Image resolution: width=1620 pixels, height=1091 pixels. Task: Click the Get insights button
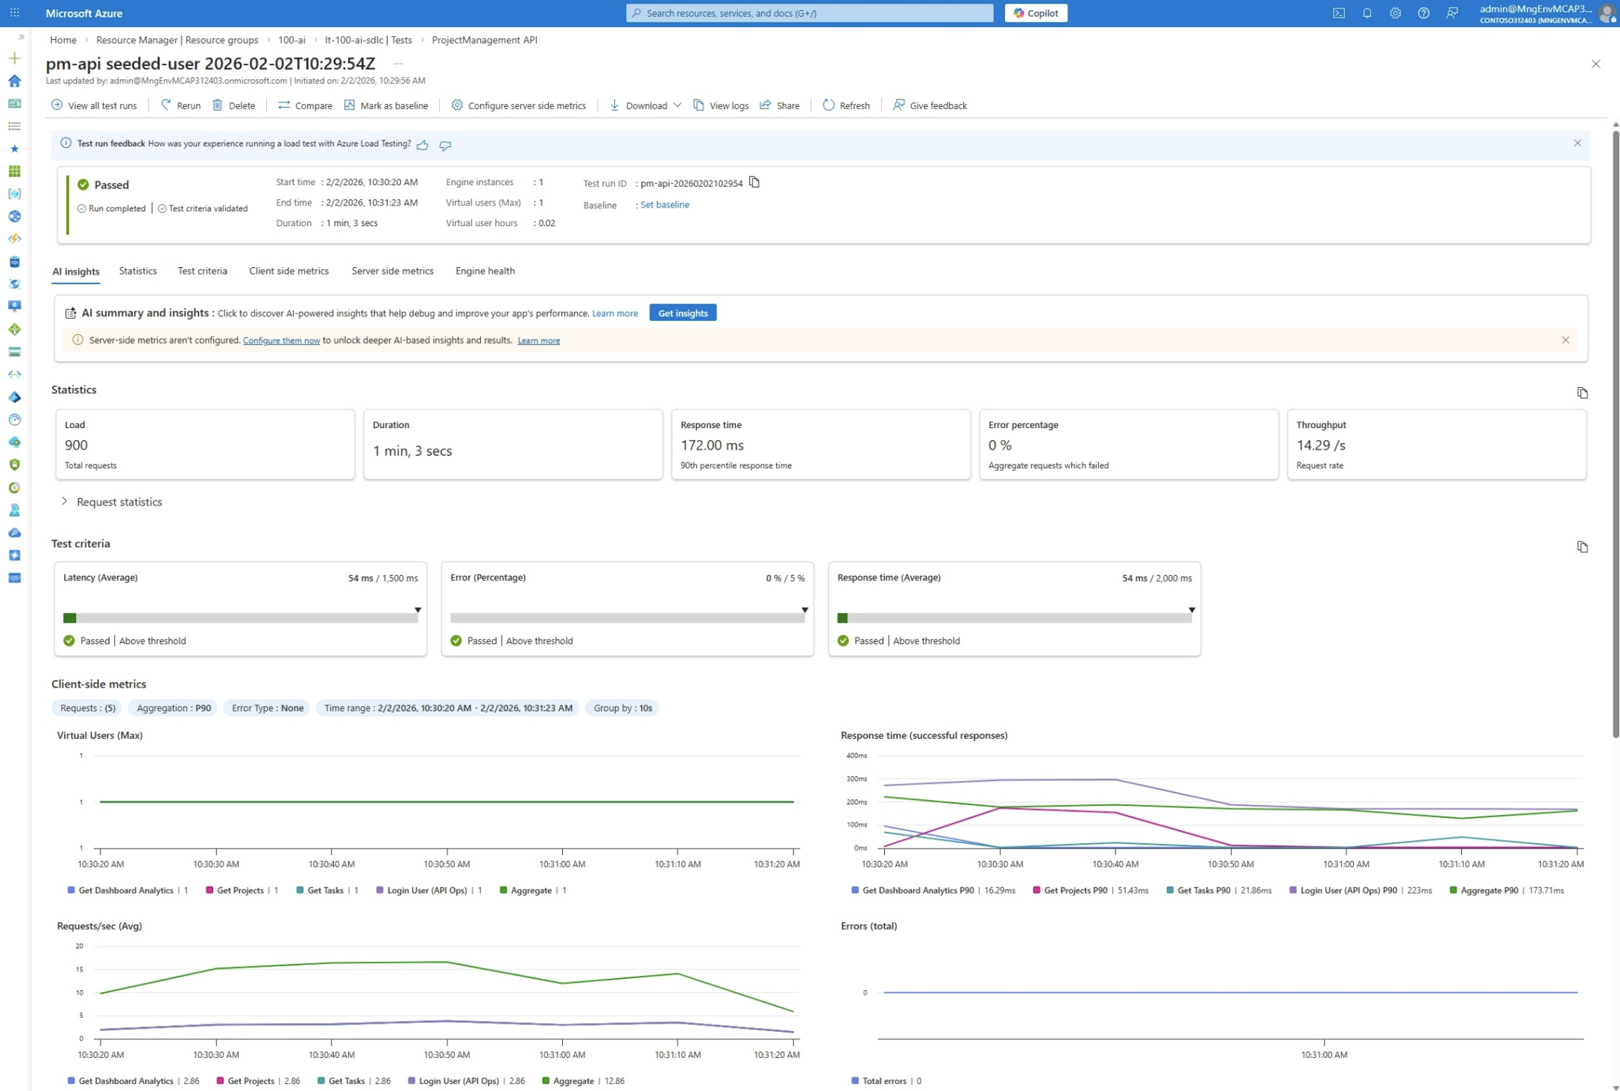[683, 312]
